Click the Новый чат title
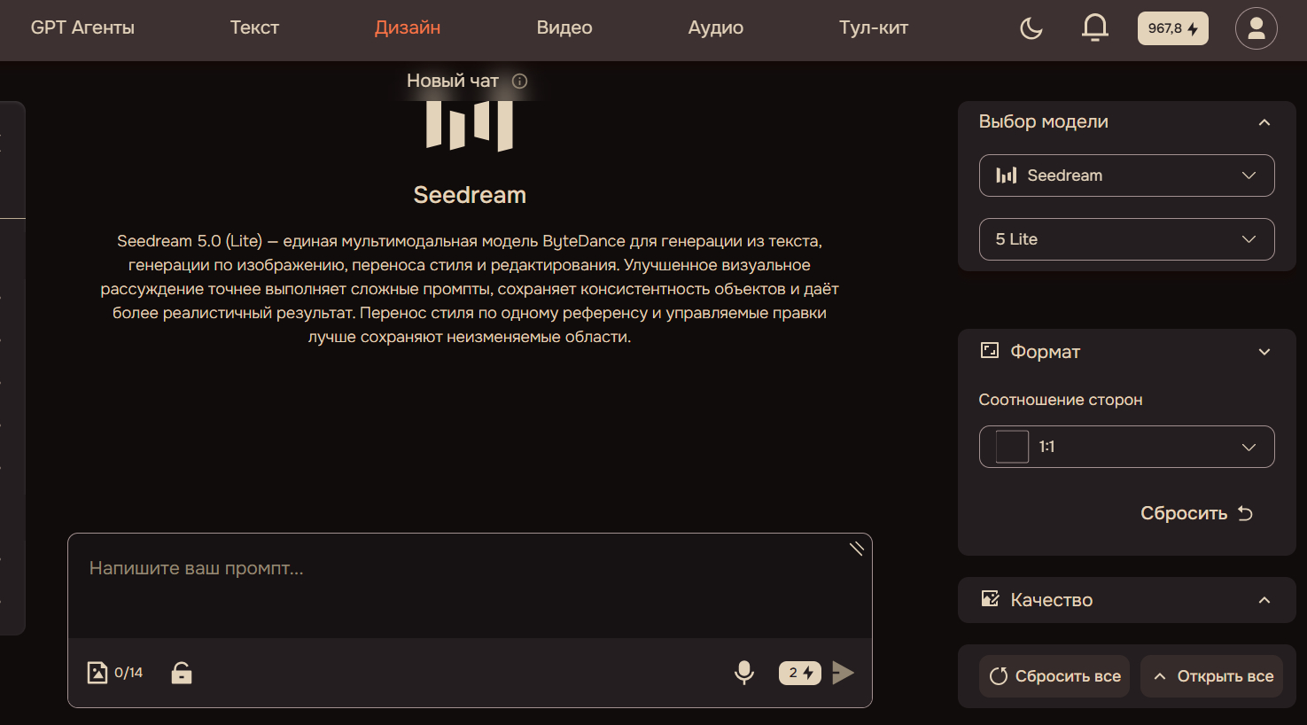The height and width of the screenshot is (725, 1307). click(453, 81)
